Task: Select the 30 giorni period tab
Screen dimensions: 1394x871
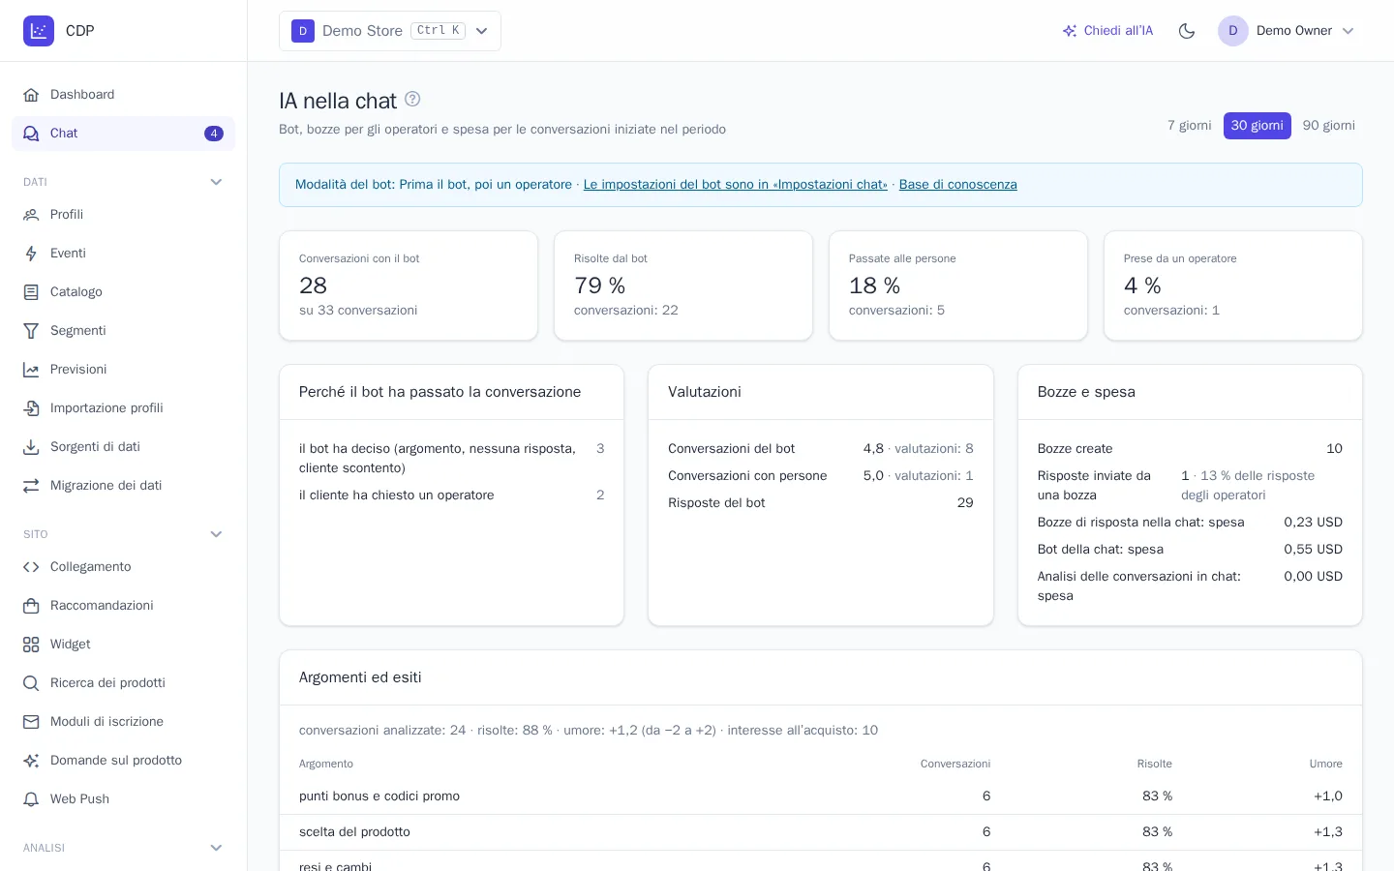Action: pyautogui.click(x=1258, y=126)
